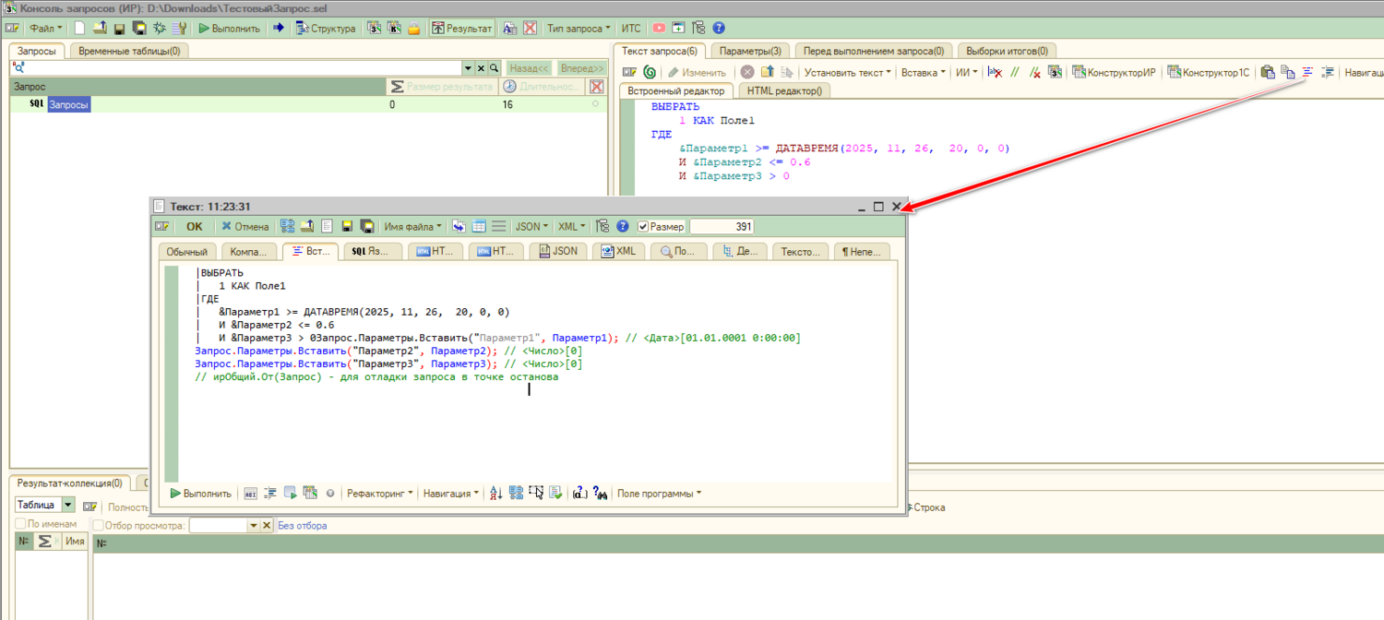Image resolution: width=1384 pixels, height=620 pixels.
Task: Click the Без отбора link
Action: (303, 526)
